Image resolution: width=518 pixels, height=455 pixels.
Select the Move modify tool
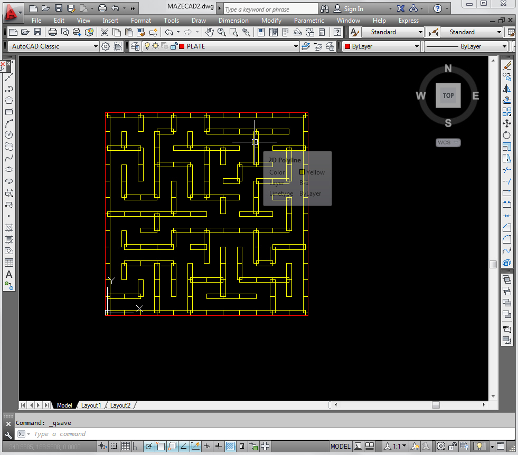(x=507, y=123)
